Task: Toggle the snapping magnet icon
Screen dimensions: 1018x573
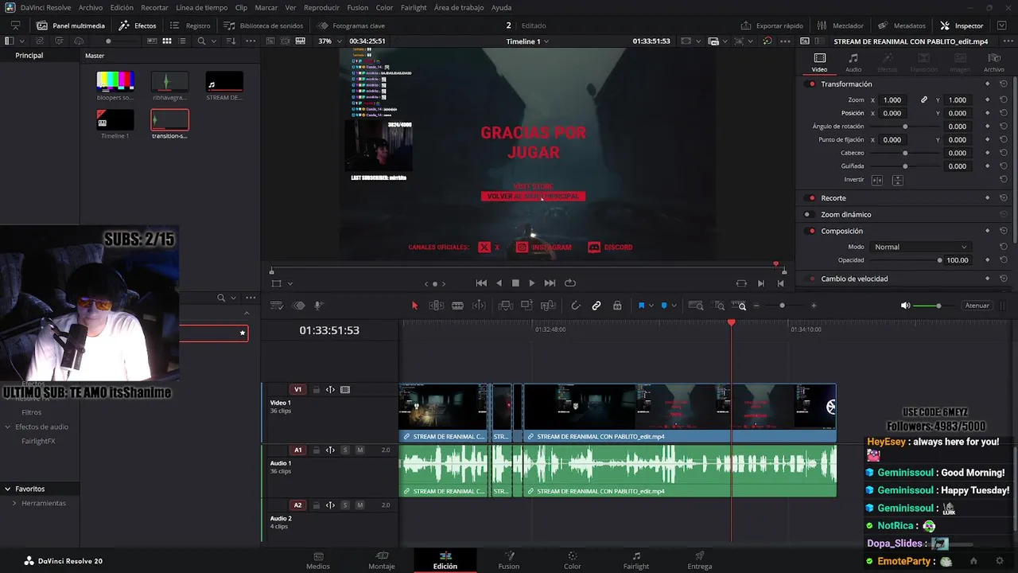Action: [576, 306]
